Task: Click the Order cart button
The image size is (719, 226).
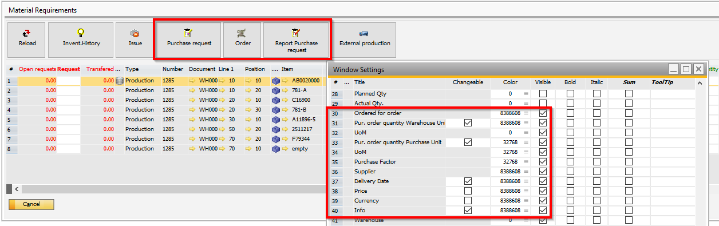Action: click(243, 40)
